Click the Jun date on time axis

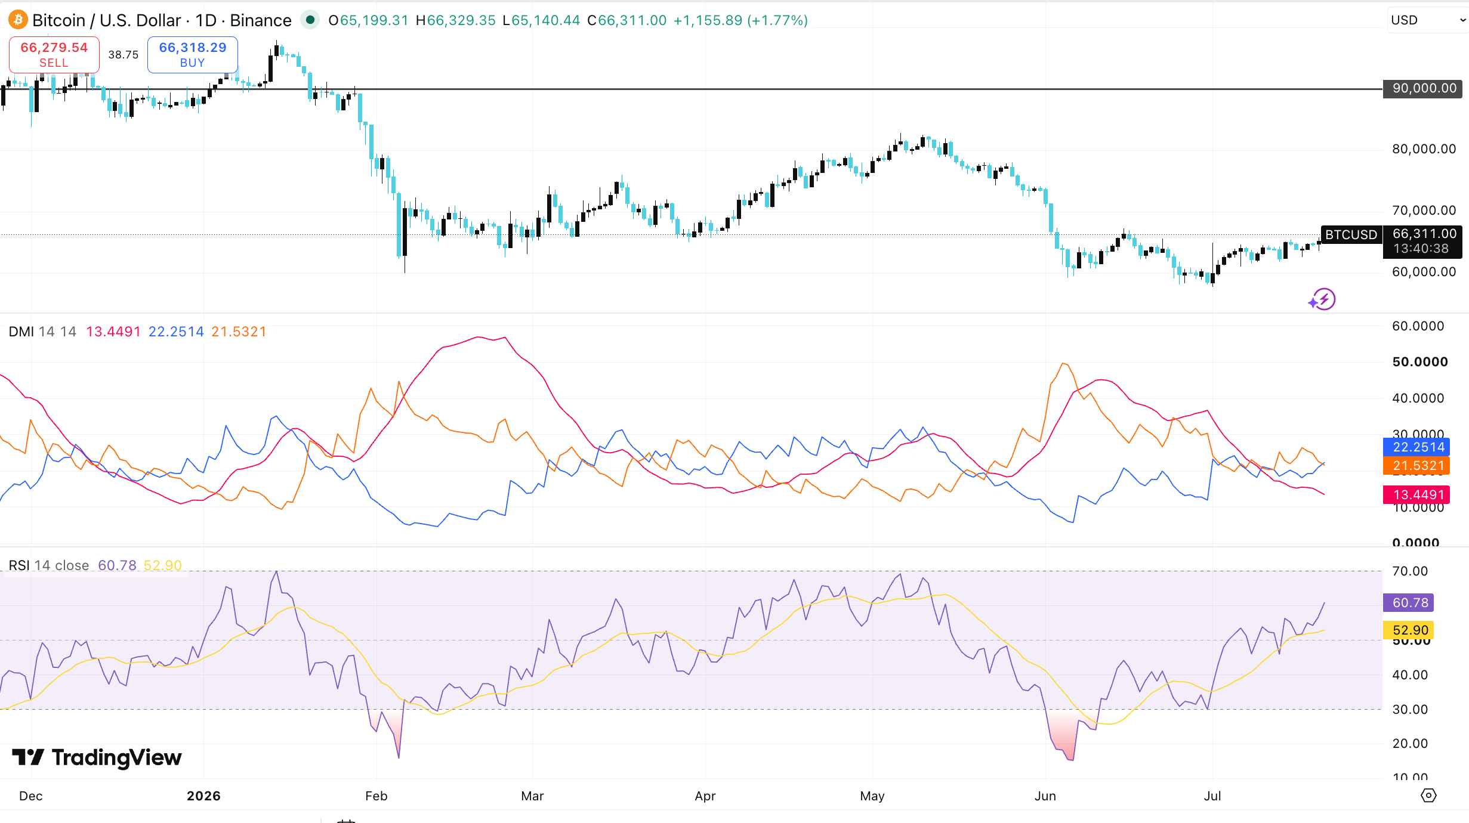(x=1045, y=796)
